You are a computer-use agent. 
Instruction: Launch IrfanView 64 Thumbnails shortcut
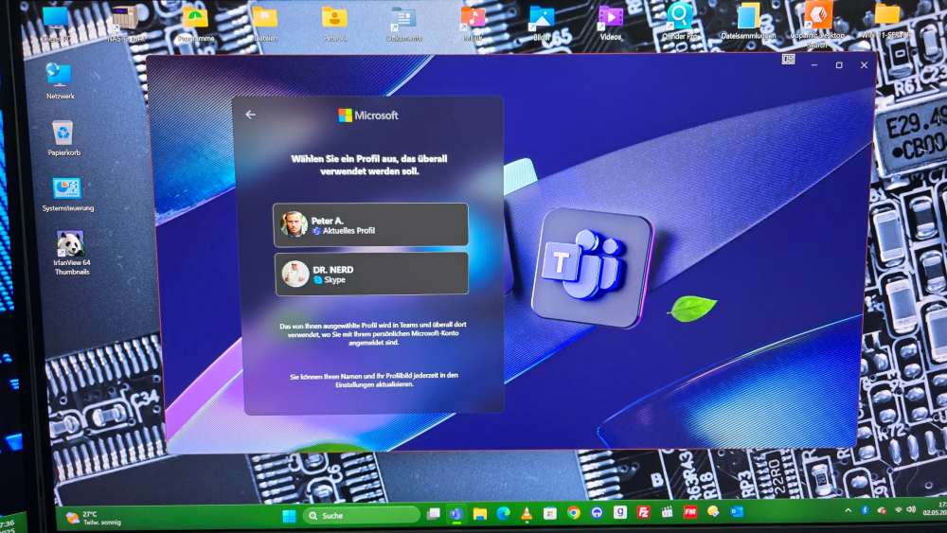71,253
